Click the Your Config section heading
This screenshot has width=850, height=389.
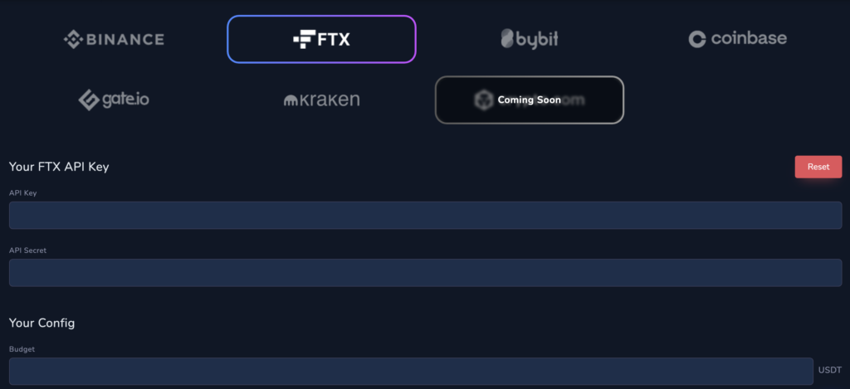tap(42, 323)
